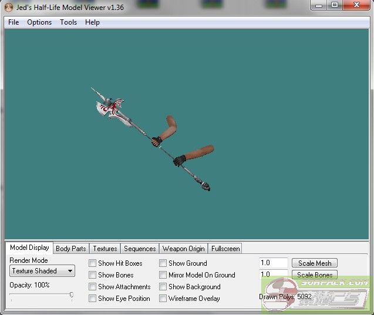The image size is (374, 315).
Task: Toggle Show Bones checkbox
Action: [x=92, y=275]
